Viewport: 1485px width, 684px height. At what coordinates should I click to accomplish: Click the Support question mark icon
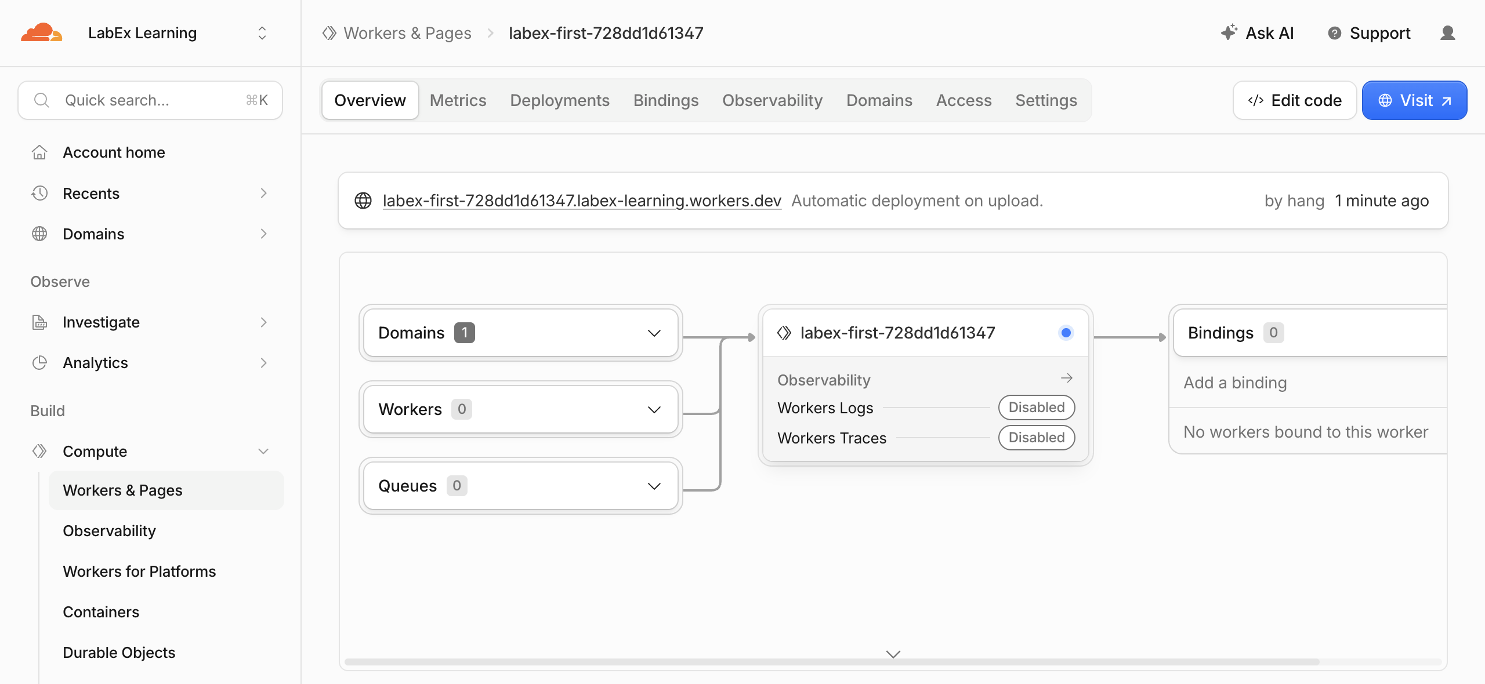[x=1335, y=33]
